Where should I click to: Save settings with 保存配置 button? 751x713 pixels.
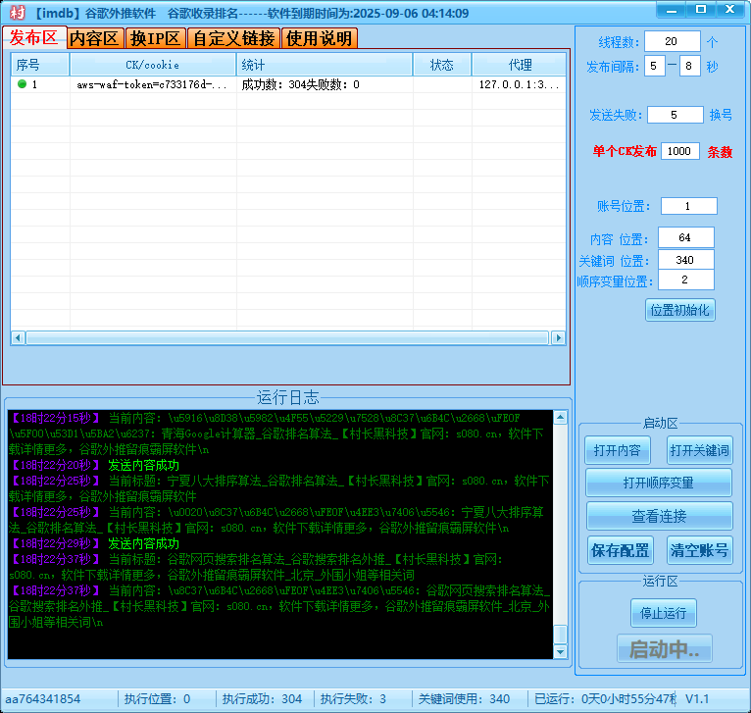pos(620,549)
